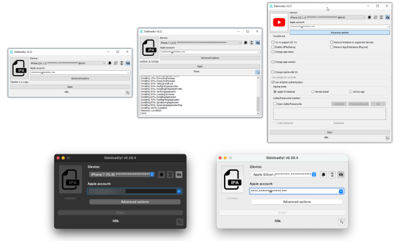Click the eye icon in the Taurine window

(x=128, y=63)
